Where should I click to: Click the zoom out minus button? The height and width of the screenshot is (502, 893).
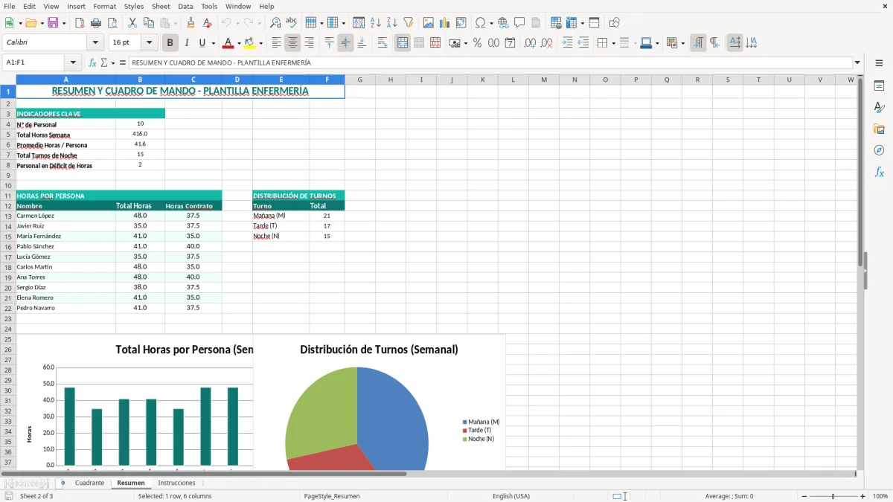[x=805, y=496]
